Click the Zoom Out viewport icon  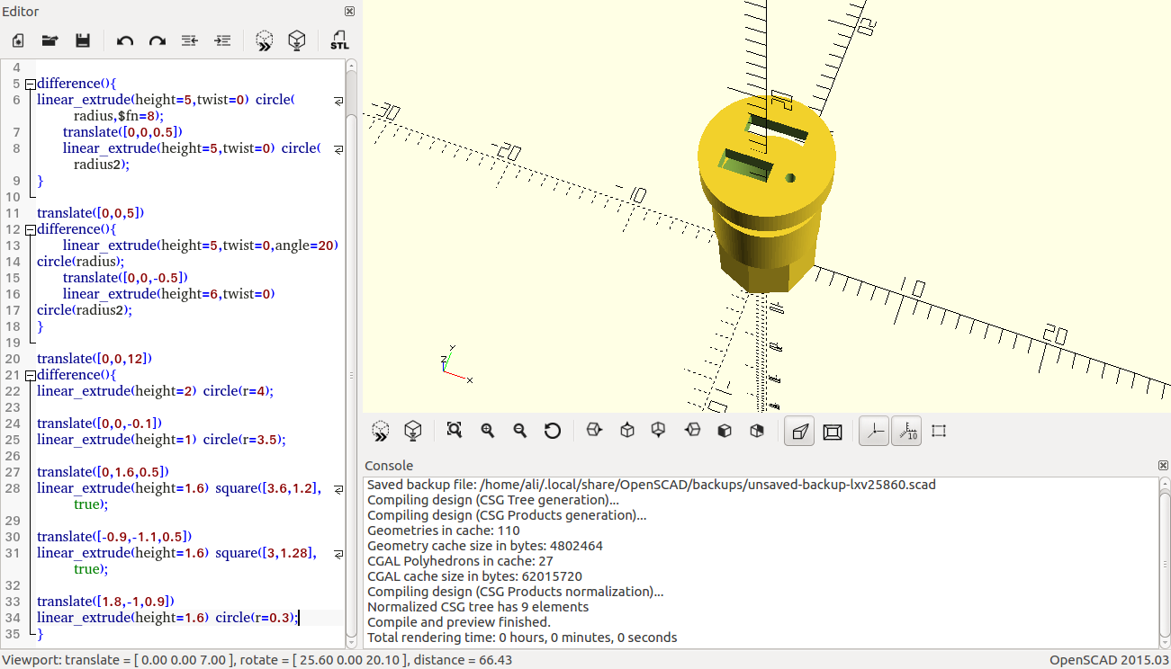tap(519, 431)
